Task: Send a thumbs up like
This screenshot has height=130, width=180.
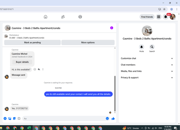Action: pos(113,118)
